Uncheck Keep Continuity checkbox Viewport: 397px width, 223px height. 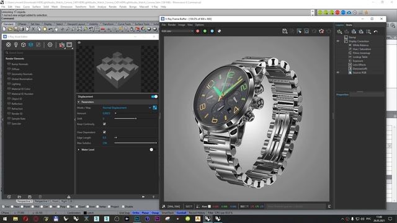pyautogui.click(x=104, y=124)
